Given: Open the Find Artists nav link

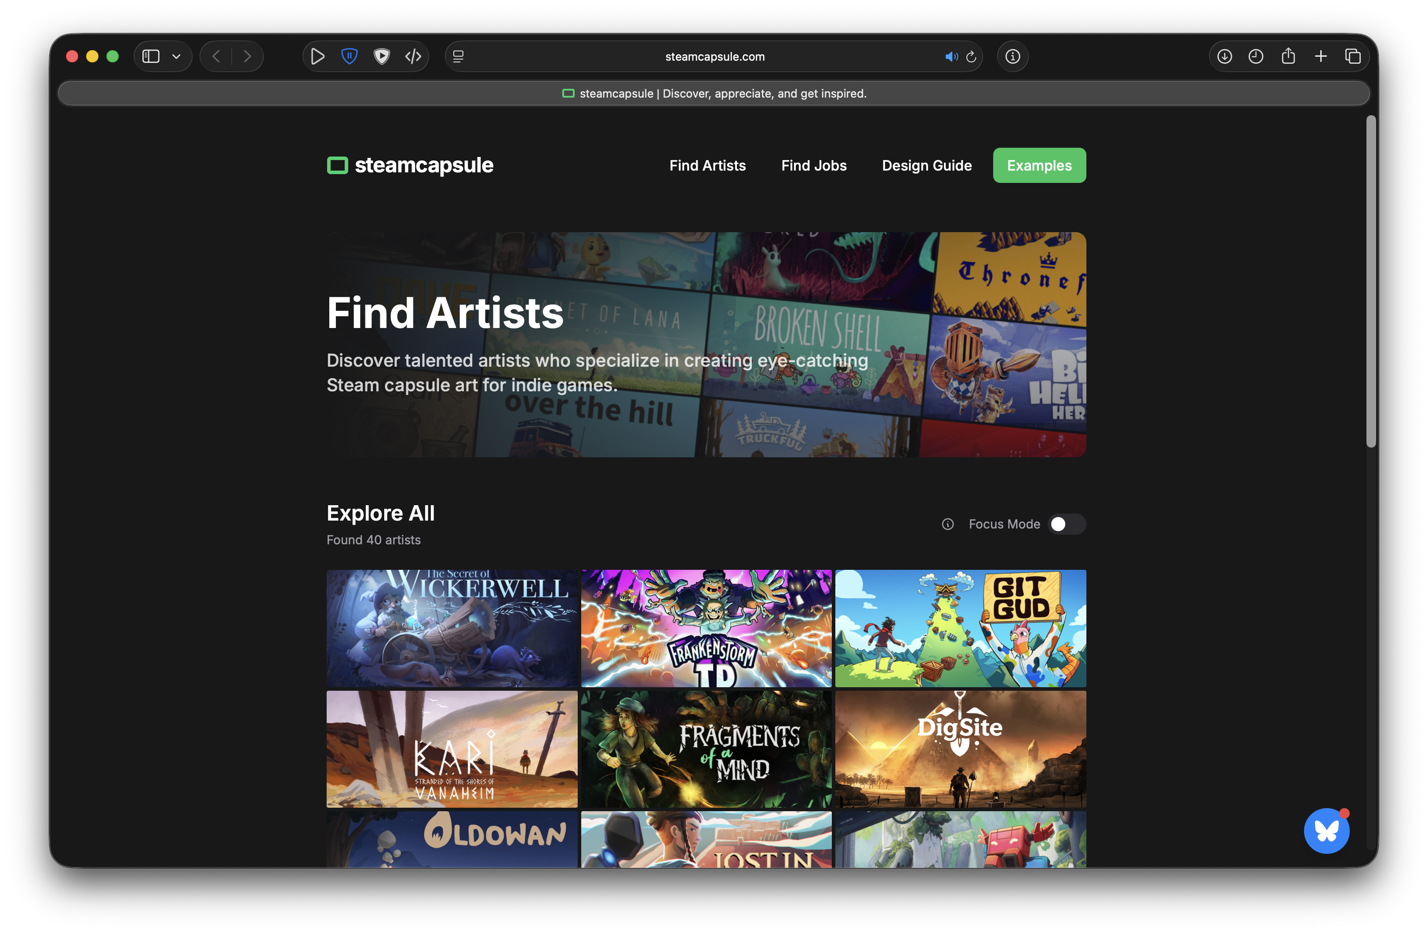Looking at the screenshot, I should coord(707,166).
